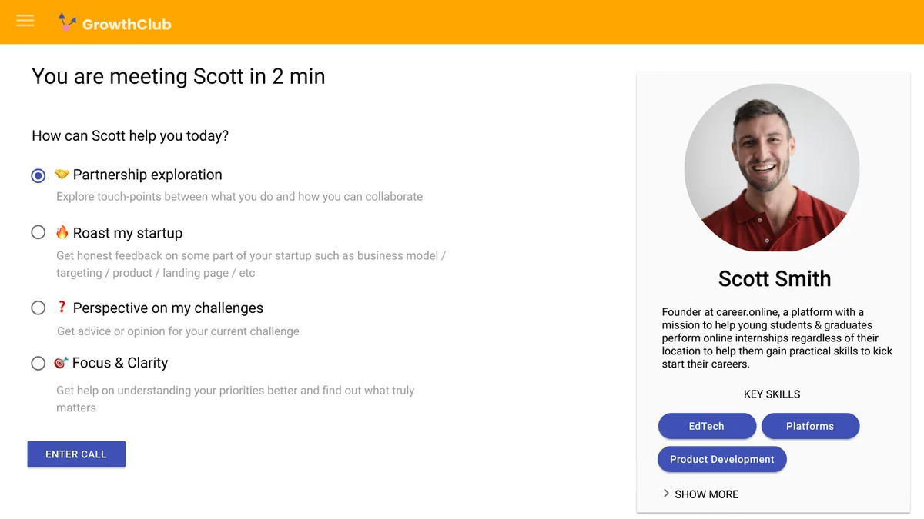Click the GrowthClub header bar title

point(122,24)
